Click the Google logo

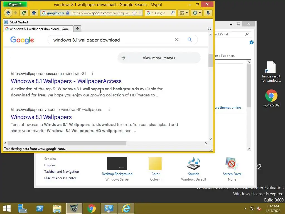pos(22,40)
